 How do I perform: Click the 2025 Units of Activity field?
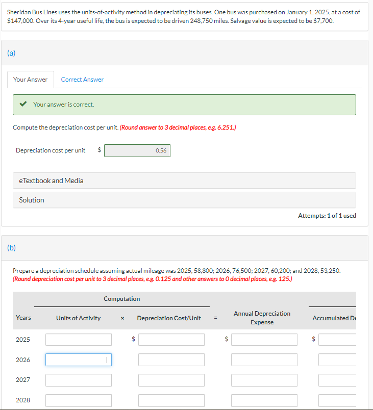[79, 340]
